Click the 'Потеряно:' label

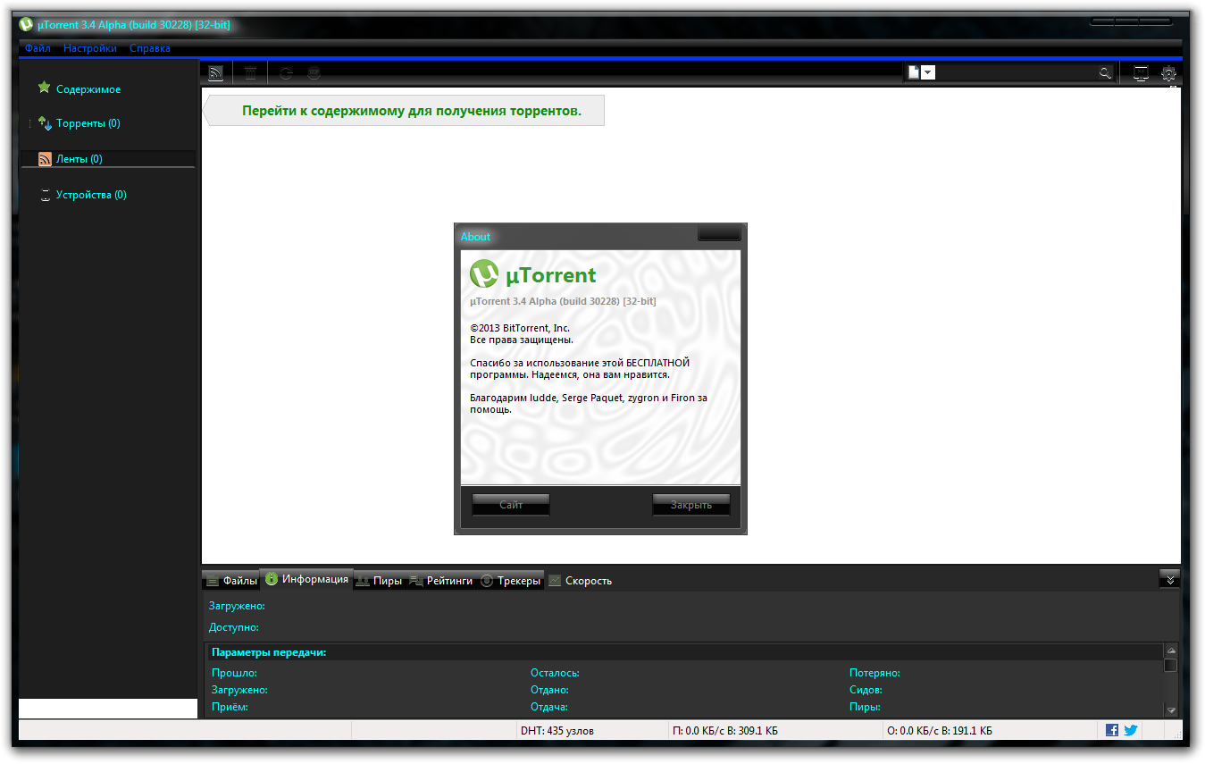[x=874, y=673]
